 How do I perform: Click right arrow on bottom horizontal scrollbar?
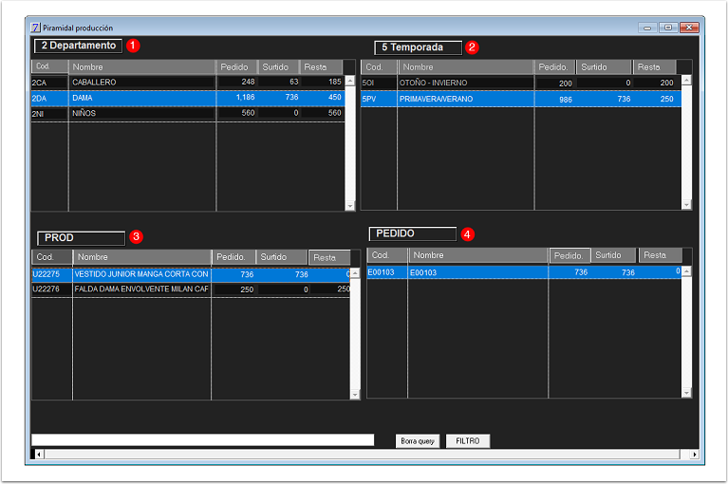[x=694, y=455]
